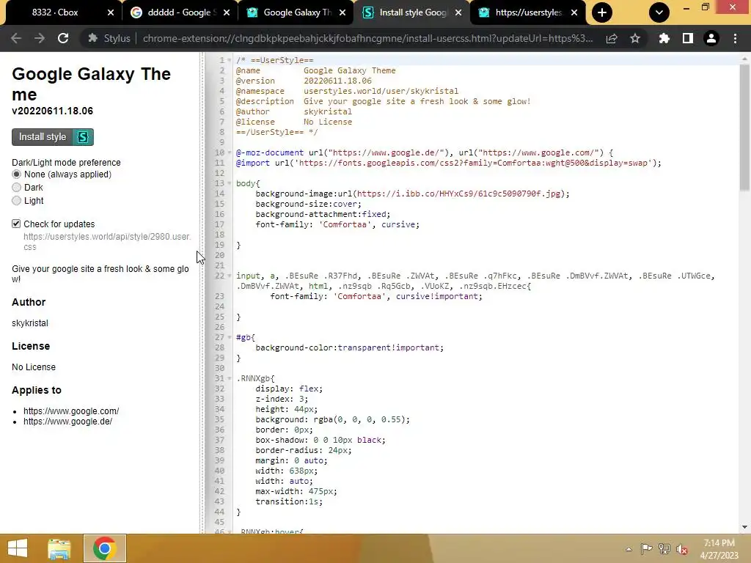Select None (always applied) radio option
The image size is (751, 563).
point(17,174)
